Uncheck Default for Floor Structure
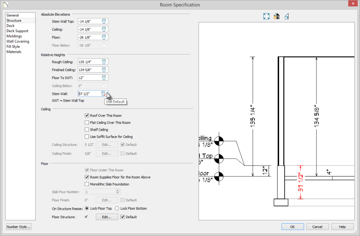360x236 pixels. 122,217
